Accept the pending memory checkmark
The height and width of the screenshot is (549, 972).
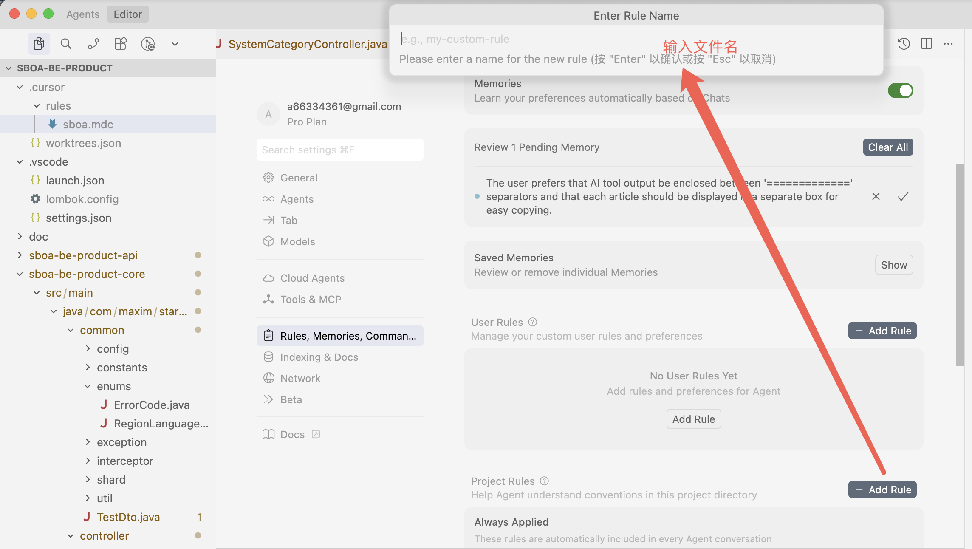click(x=903, y=196)
